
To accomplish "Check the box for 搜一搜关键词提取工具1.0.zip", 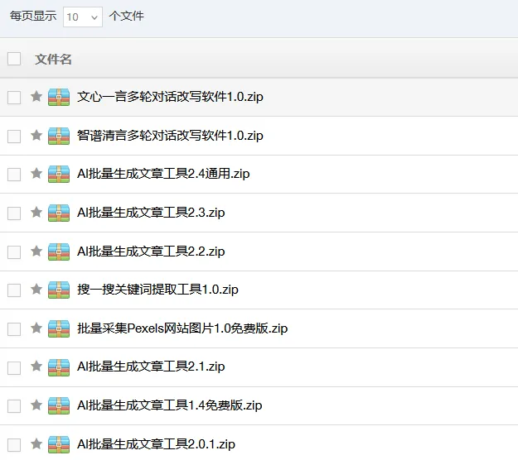I will click(x=14, y=290).
